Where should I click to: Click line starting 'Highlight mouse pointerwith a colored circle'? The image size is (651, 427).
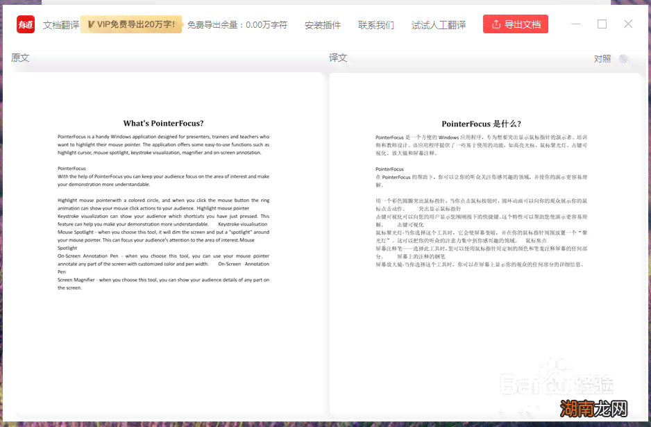tap(163, 200)
